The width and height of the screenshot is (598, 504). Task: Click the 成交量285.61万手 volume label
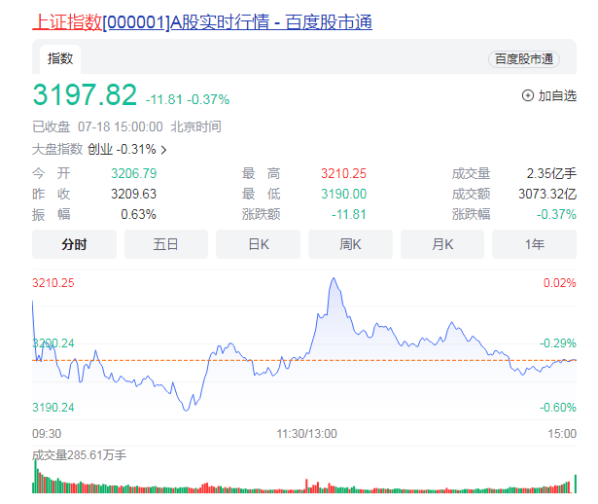[79, 454]
